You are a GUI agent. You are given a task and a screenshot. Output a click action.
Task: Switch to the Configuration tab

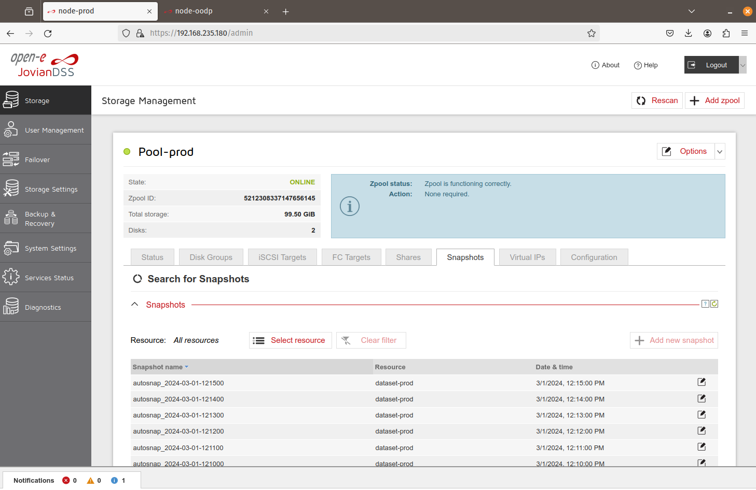(x=594, y=257)
